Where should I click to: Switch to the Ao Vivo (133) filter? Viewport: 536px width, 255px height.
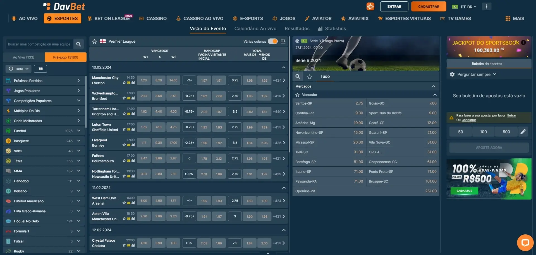click(24, 57)
